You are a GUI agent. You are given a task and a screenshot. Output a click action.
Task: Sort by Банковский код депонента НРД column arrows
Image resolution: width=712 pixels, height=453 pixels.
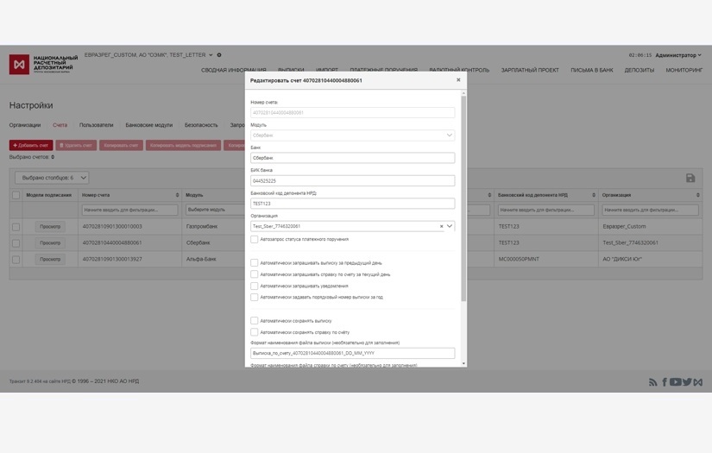(x=594, y=195)
